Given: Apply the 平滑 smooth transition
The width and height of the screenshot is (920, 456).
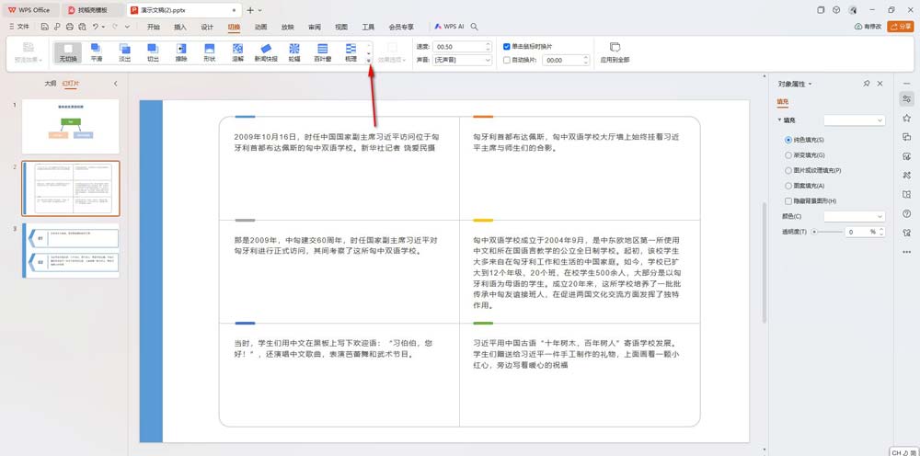Looking at the screenshot, I should pos(97,52).
